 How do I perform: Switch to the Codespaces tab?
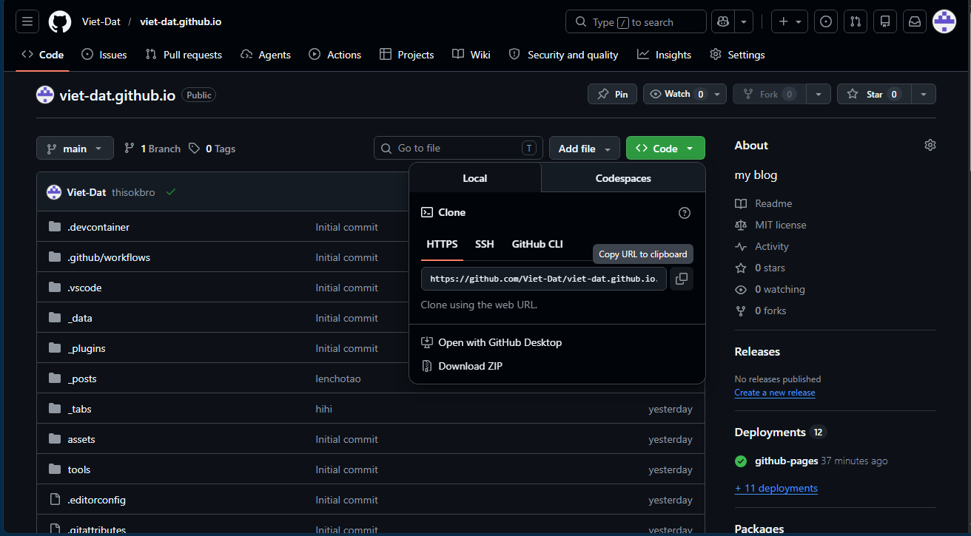[x=623, y=178]
